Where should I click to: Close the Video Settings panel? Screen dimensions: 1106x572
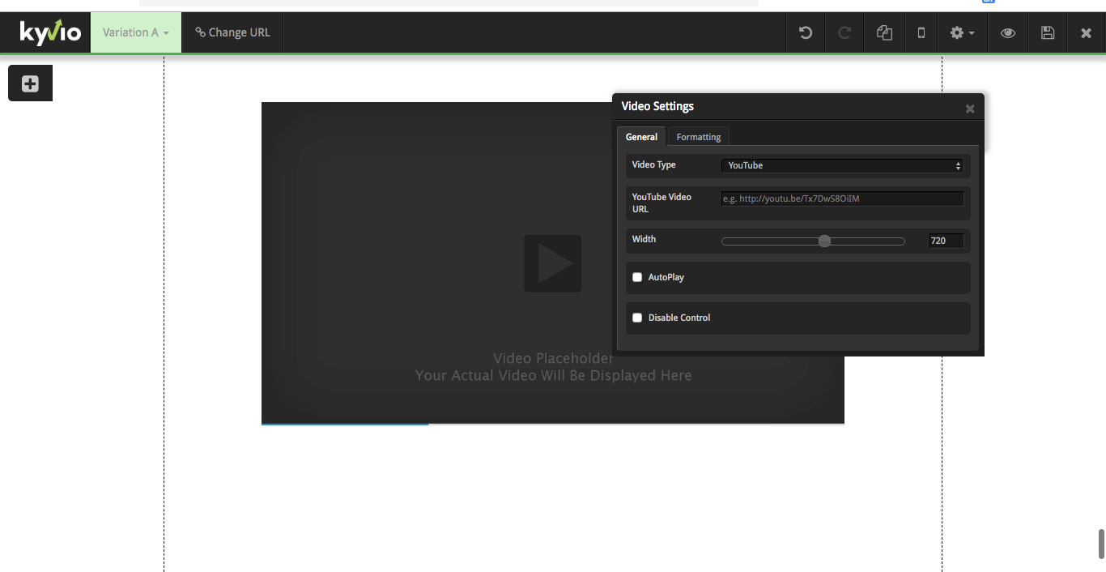click(970, 109)
